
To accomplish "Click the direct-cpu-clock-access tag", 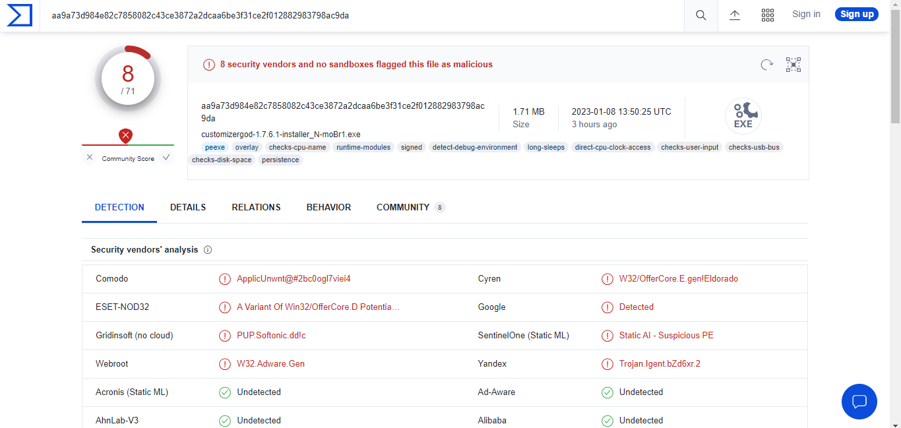I will coord(613,147).
